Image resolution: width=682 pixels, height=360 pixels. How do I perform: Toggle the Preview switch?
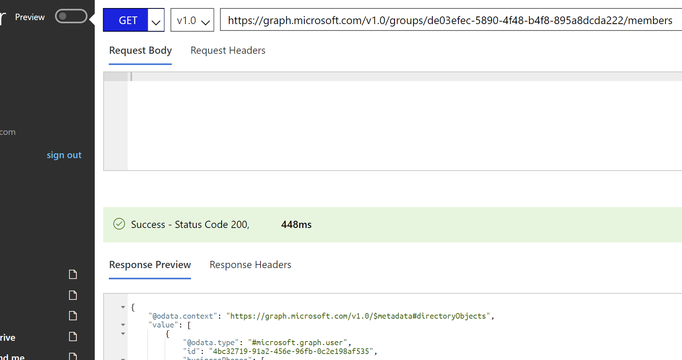(x=71, y=16)
